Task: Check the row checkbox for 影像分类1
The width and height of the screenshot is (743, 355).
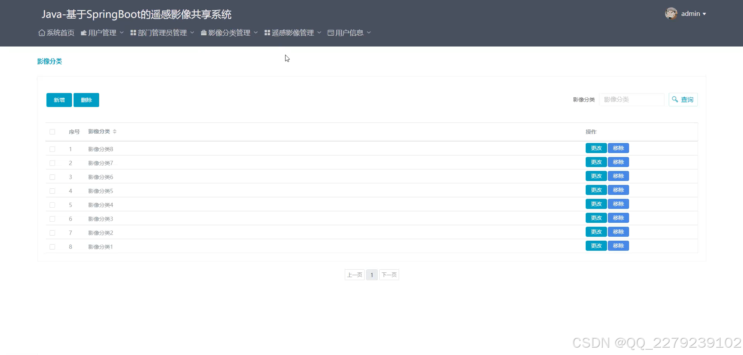Action: point(52,246)
